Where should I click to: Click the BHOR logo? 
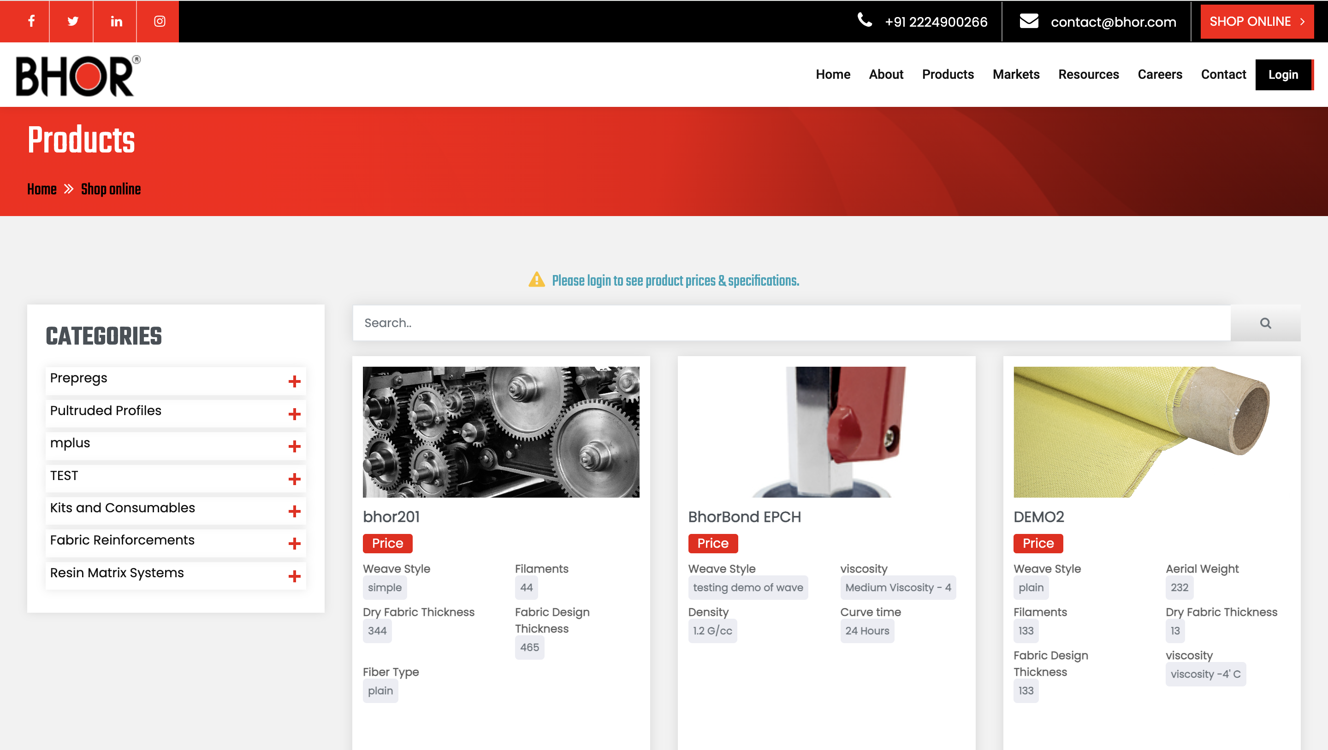78,75
